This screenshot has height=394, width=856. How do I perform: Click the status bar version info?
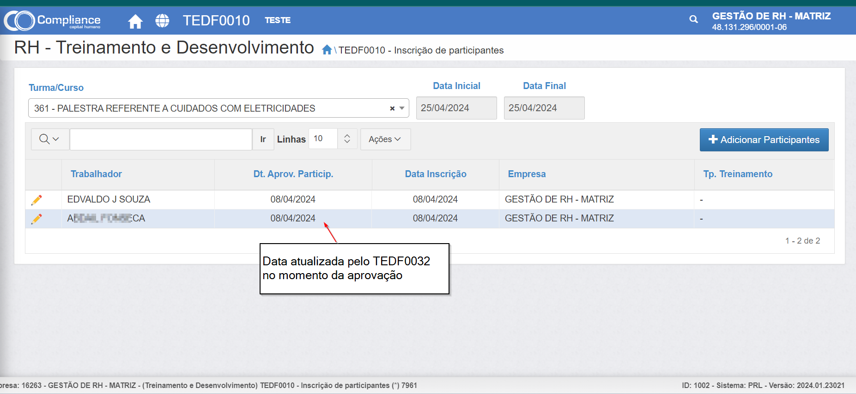coord(763,385)
